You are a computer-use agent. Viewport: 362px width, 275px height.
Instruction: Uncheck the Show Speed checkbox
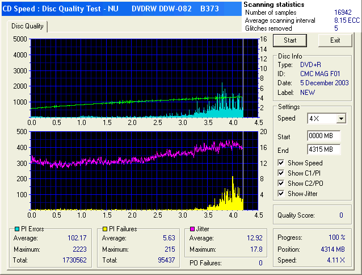click(282, 163)
